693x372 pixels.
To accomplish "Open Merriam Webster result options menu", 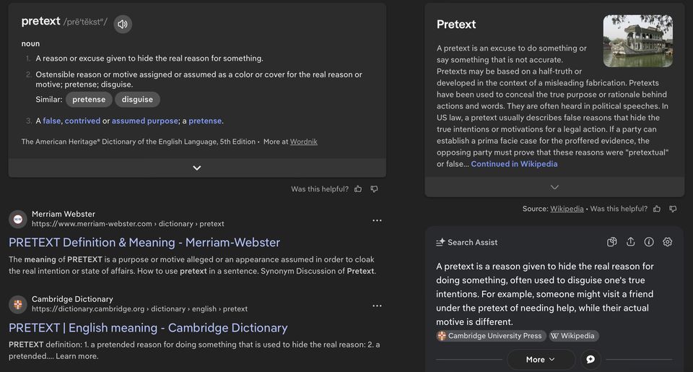I will [x=377, y=220].
